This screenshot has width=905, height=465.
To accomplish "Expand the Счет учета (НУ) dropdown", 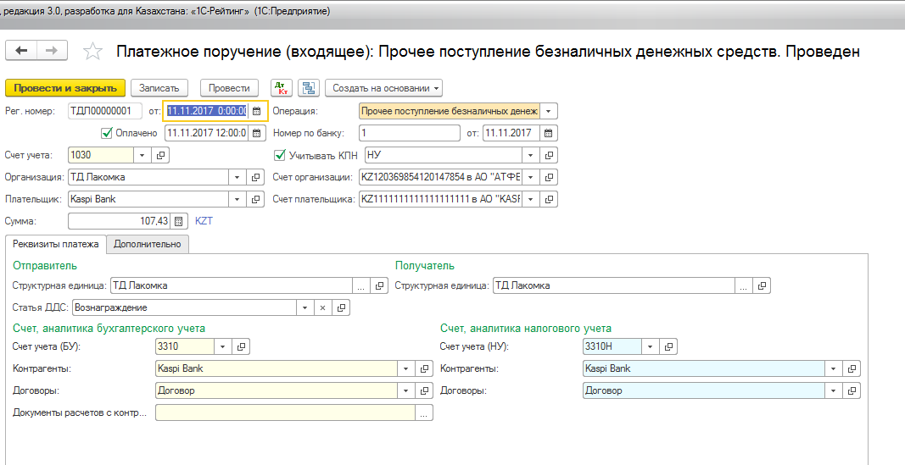I will coord(651,347).
